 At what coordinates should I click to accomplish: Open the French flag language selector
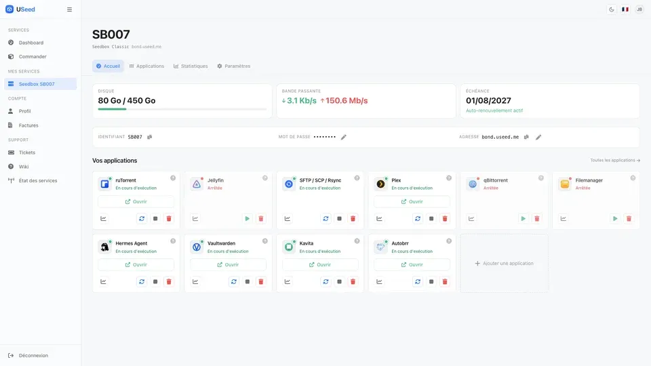click(625, 9)
